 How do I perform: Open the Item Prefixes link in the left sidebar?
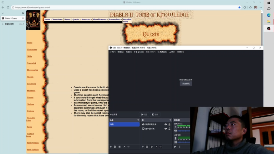pos(33,143)
